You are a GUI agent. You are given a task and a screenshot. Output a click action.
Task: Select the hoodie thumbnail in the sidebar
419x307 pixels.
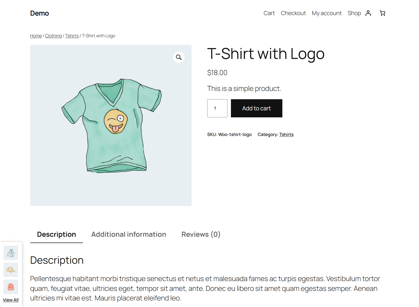pyautogui.click(x=11, y=253)
